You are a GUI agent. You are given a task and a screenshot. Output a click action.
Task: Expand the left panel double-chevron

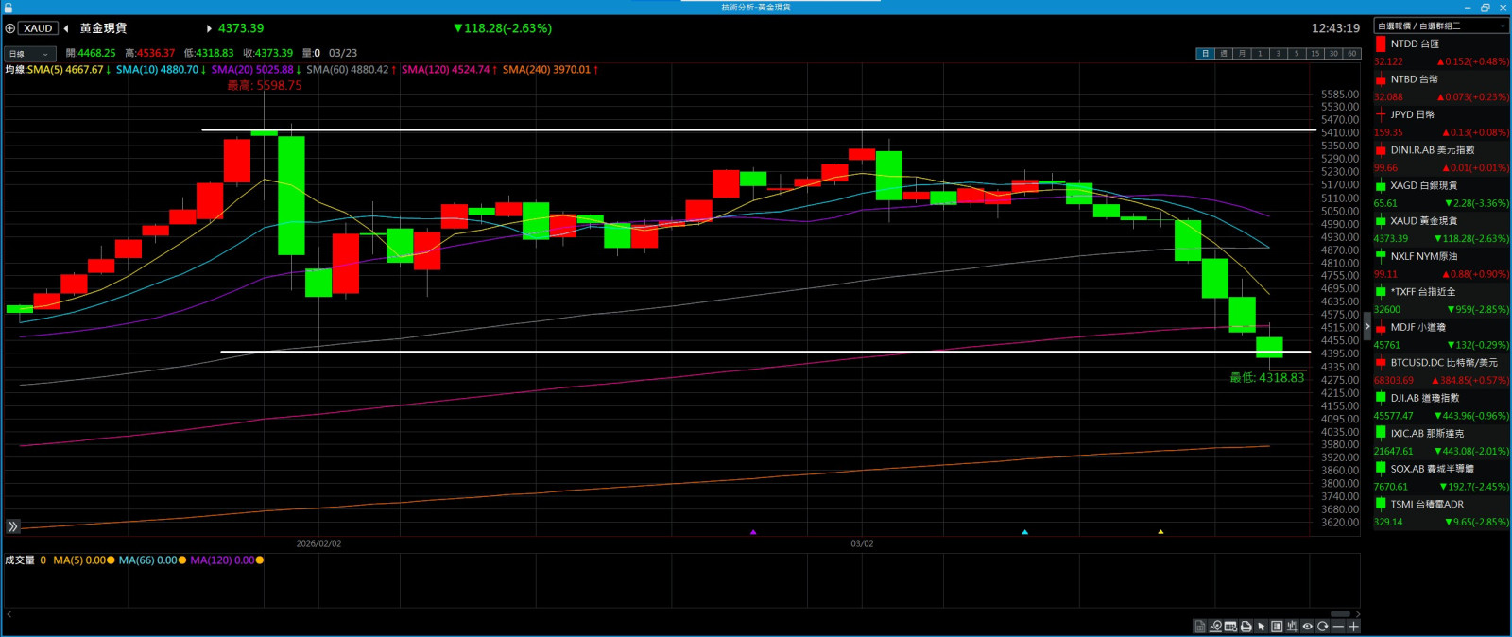(x=13, y=526)
